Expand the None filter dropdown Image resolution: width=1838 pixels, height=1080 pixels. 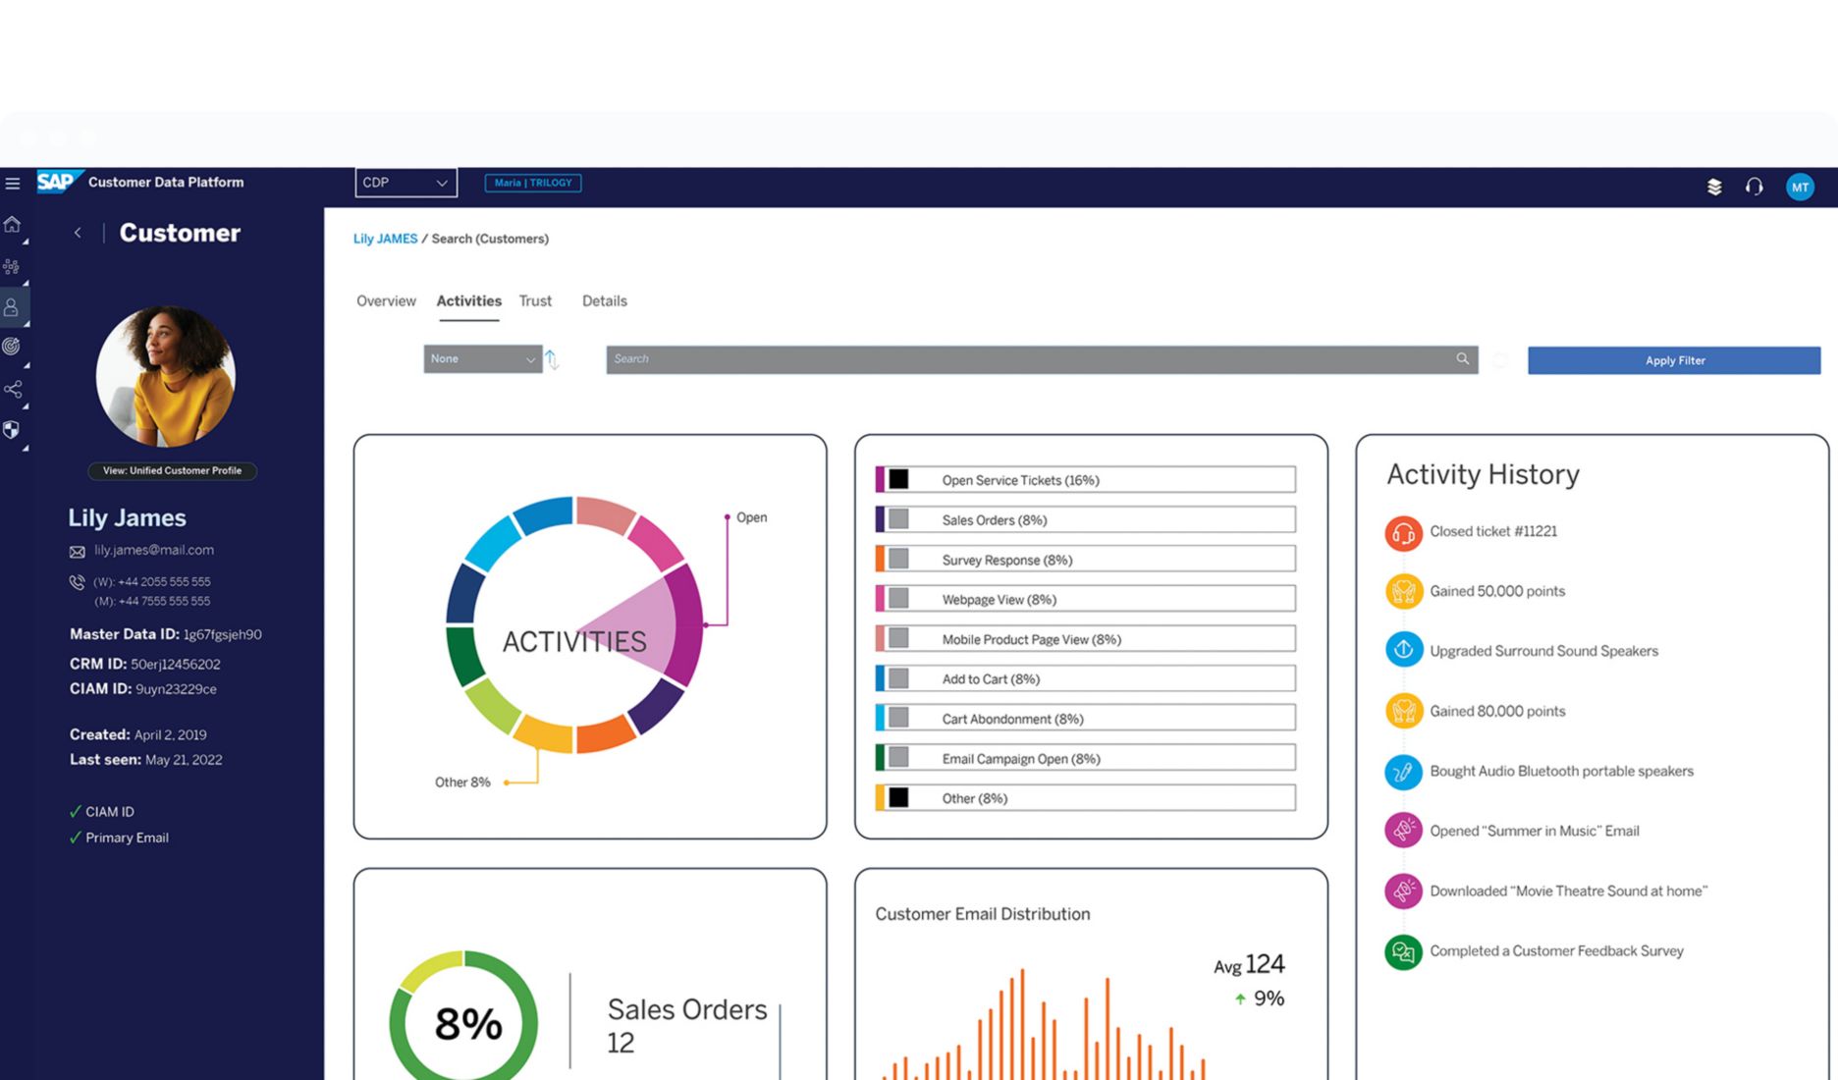coord(482,359)
